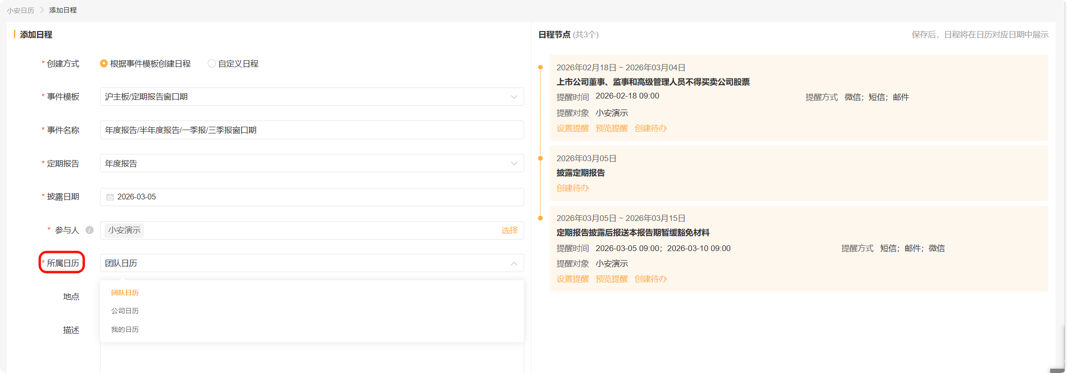The image size is (1067, 373).
Task: Click 创建待办 under 不得买卖公司股票 node
Action: 651,128
